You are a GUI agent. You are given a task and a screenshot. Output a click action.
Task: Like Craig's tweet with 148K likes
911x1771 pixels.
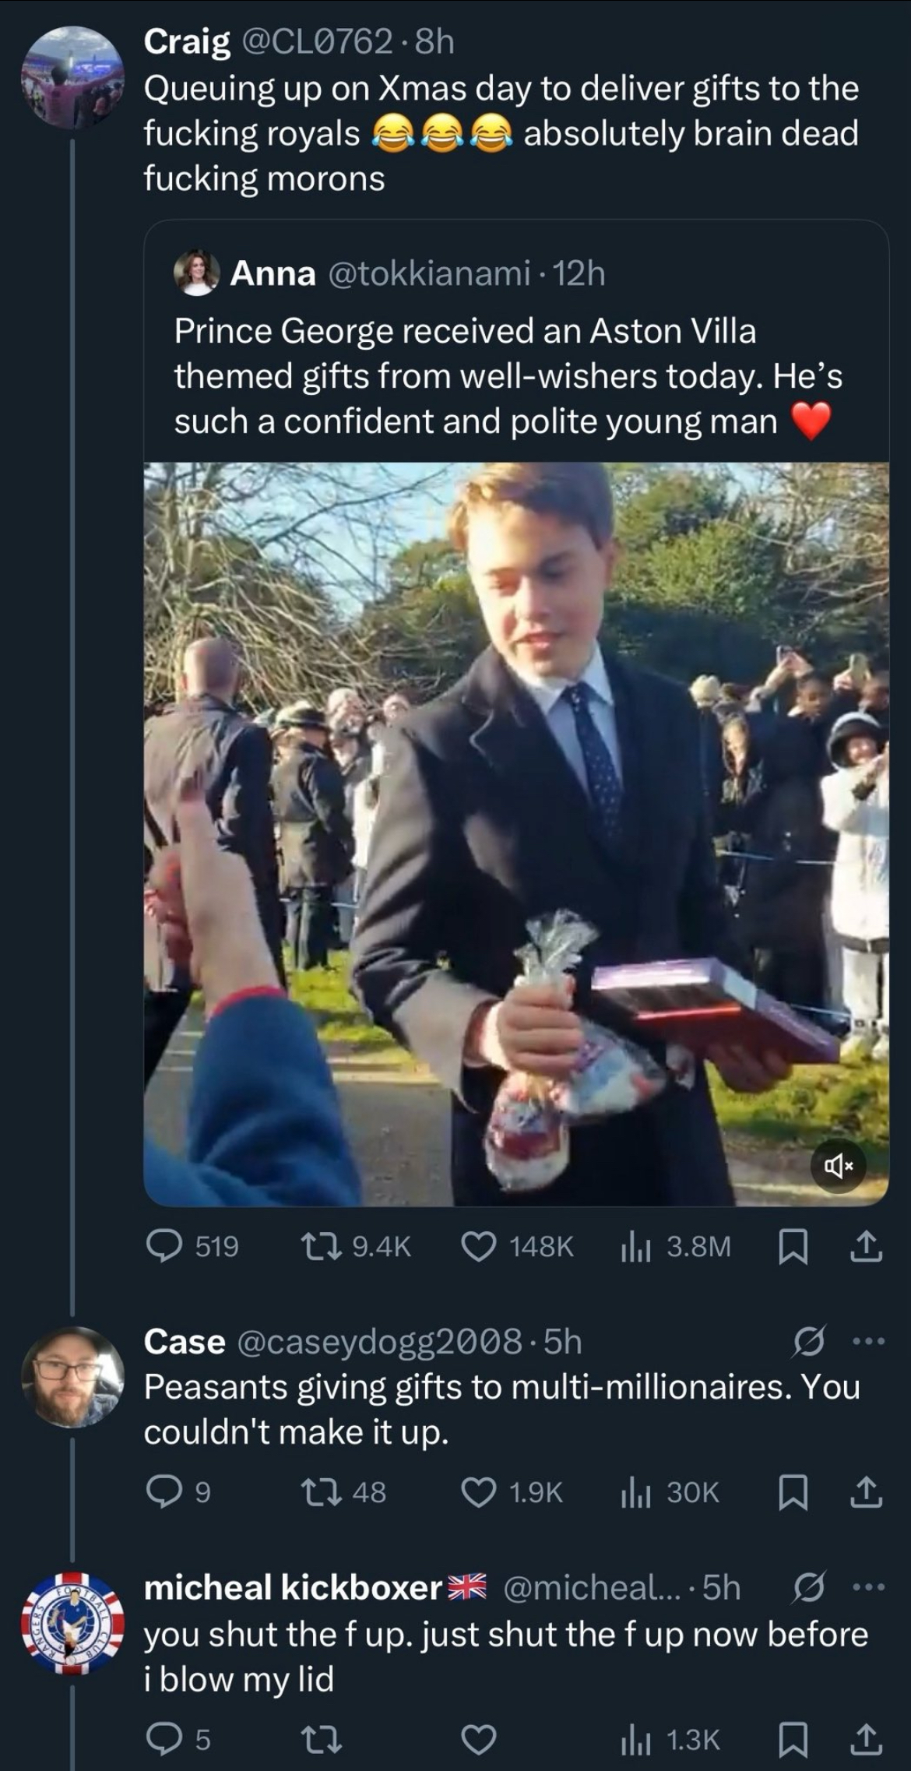click(x=517, y=1246)
